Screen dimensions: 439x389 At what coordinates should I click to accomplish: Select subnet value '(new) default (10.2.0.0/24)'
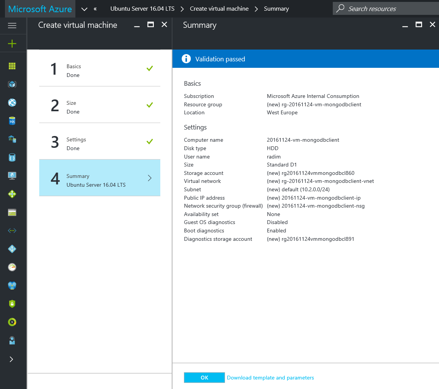pos(299,189)
